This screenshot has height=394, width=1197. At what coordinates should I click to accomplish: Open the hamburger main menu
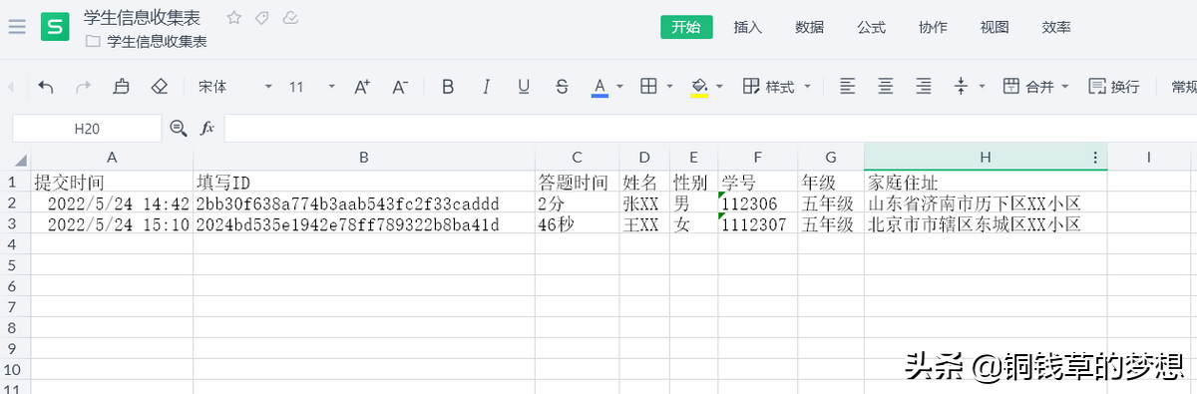(x=17, y=27)
